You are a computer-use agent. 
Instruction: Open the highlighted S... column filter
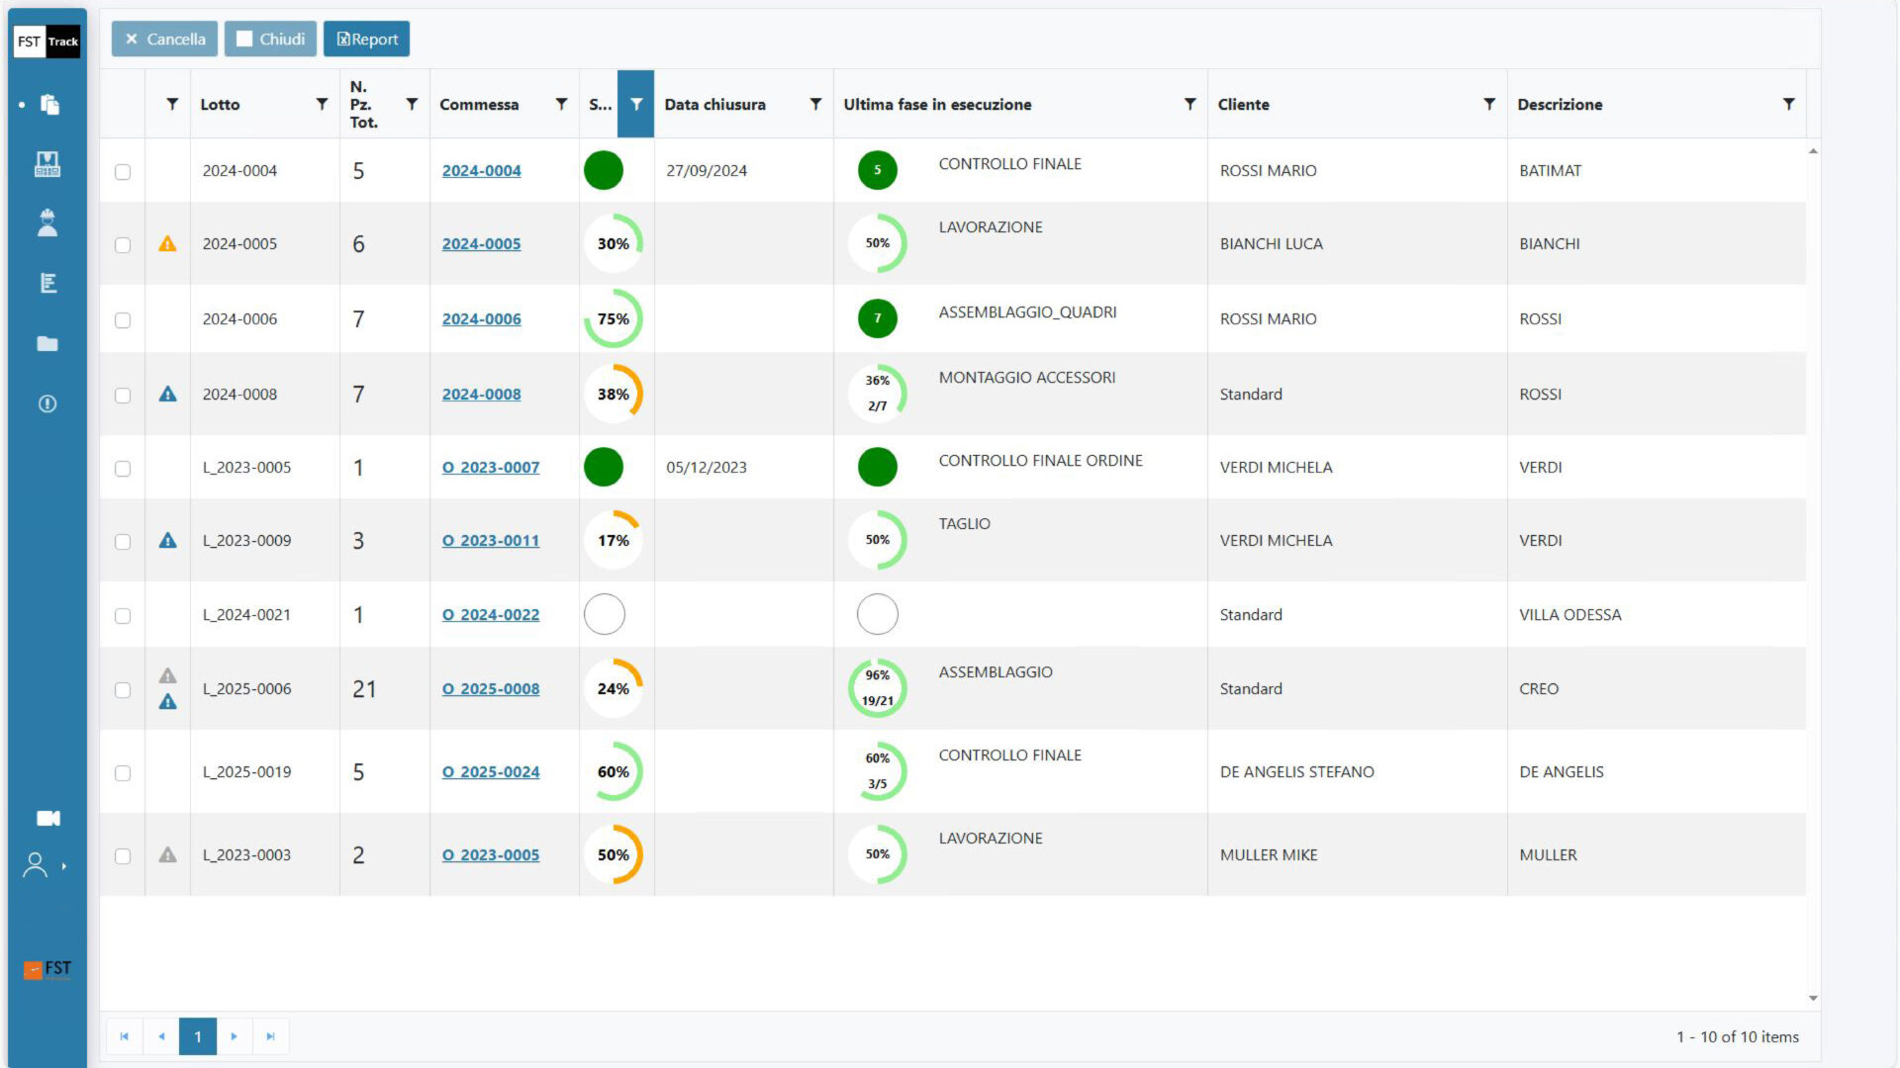[x=636, y=104]
